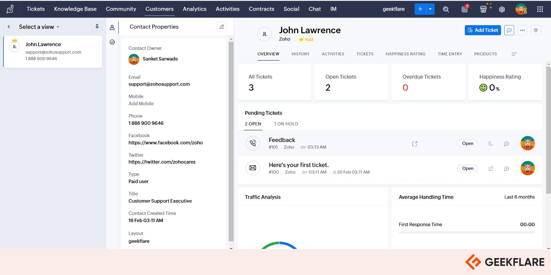Go to Community module
Viewport: 551px width, 275px height.
pos(121,9)
